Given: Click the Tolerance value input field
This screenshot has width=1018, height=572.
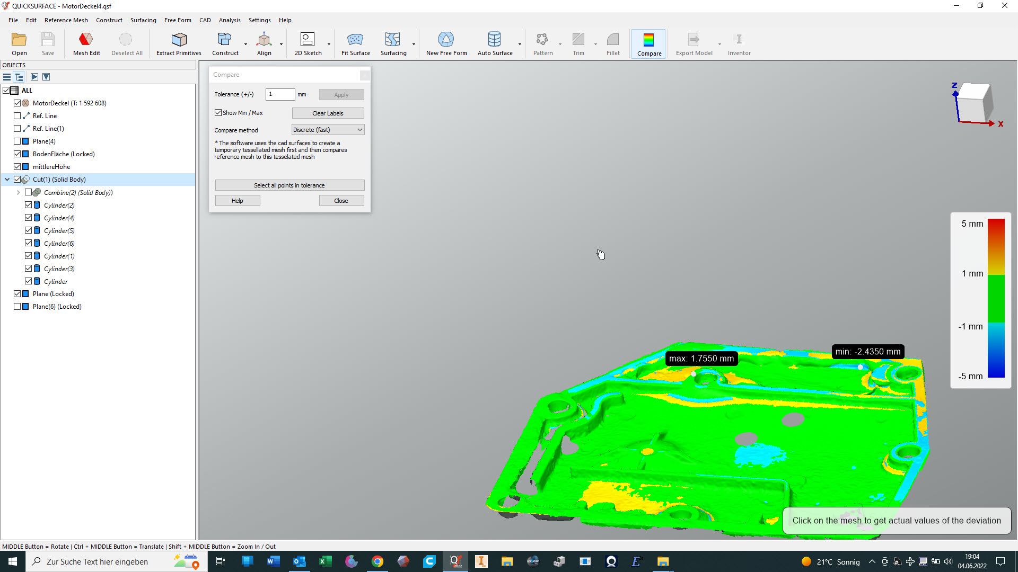Looking at the screenshot, I should [x=280, y=94].
